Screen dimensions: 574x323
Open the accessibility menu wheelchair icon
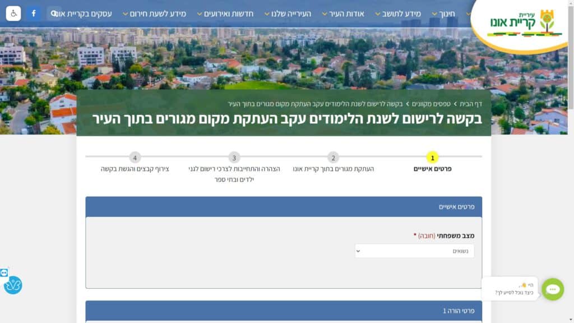13,13
